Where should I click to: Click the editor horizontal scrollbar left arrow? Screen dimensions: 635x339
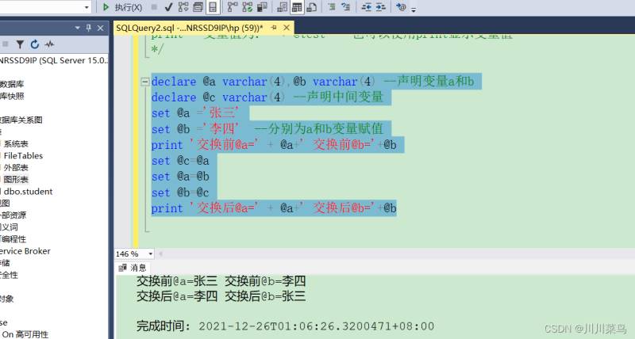coord(161,253)
